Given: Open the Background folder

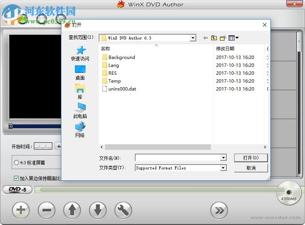Looking at the screenshot, I should click(x=121, y=57).
